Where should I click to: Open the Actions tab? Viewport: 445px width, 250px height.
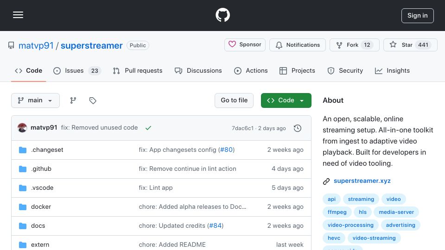251,70
